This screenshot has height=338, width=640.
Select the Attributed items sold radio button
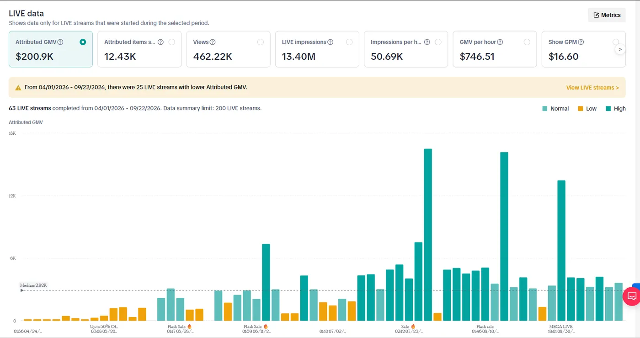171,42
